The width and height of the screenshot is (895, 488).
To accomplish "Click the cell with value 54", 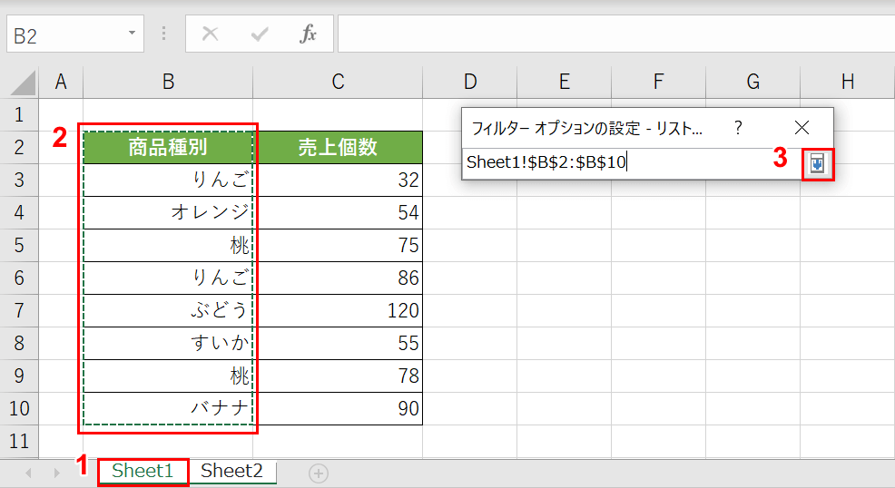I will point(338,212).
